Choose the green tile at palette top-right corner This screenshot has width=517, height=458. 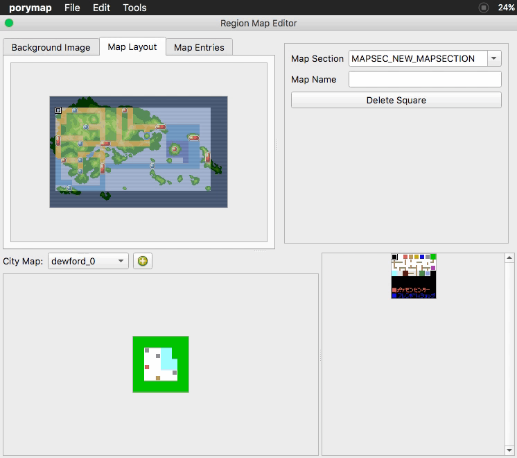click(x=433, y=257)
